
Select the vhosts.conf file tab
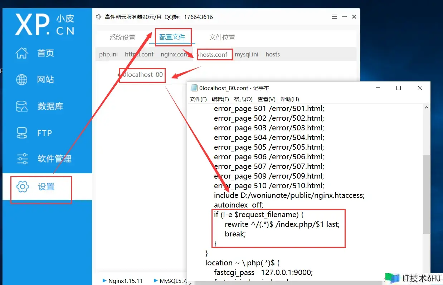212,54
